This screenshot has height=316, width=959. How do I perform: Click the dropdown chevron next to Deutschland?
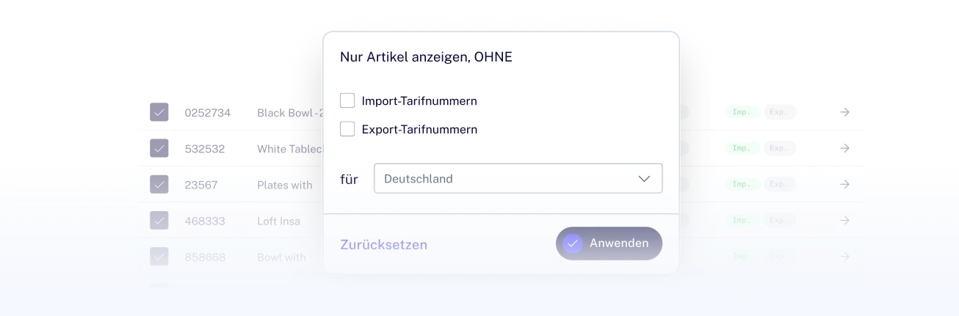click(644, 178)
